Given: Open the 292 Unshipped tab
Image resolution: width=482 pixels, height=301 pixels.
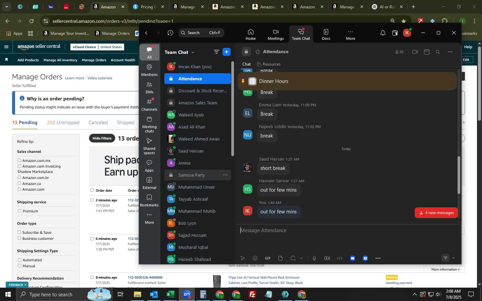Looking at the screenshot, I should [63, 122].
